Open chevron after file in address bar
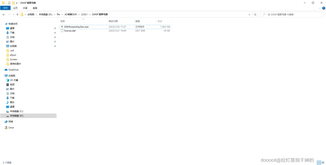Screen dimensions: 326x165 [62, 14]
